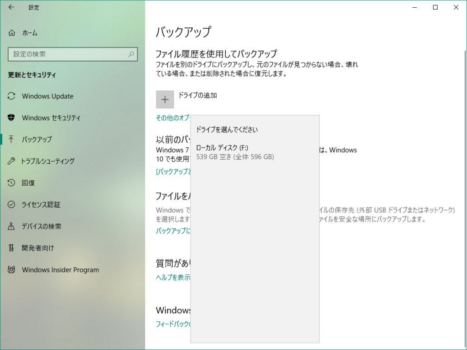Select Windows Update in the sidebar

[48, 96]
